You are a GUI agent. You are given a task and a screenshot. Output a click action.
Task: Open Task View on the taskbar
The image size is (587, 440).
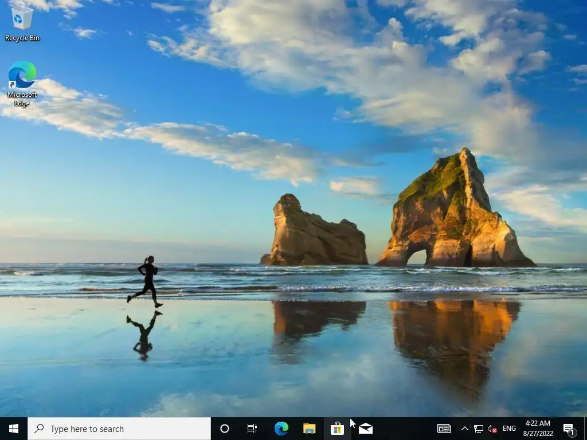(252, 429)
